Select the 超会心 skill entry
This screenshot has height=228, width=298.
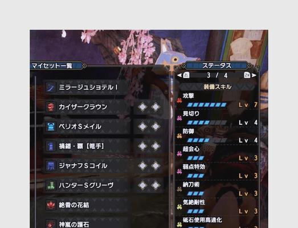(217, 153)
